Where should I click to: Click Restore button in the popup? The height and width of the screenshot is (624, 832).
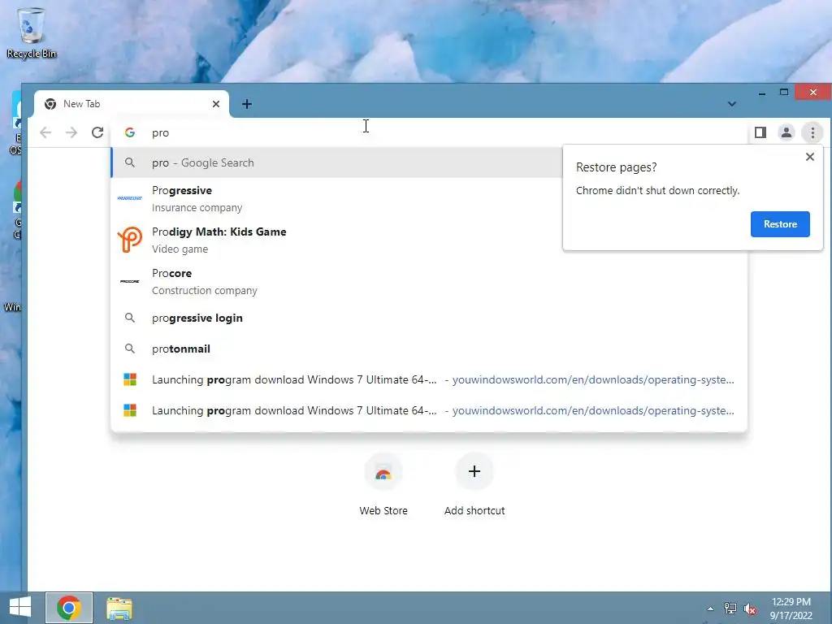(x=780, y=224)
